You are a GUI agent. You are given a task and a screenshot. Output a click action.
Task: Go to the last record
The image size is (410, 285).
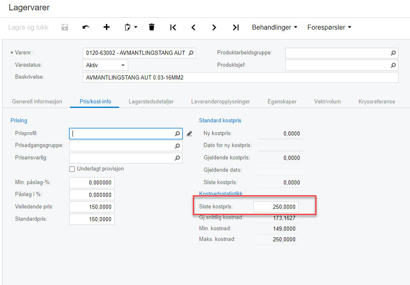pyautogui.click(x=236, y=27)
